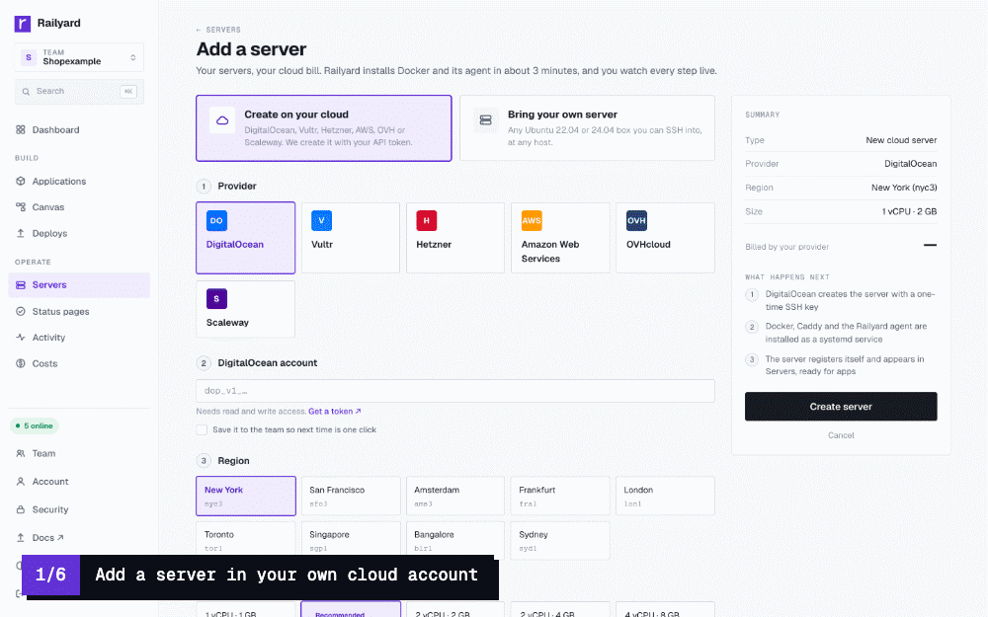Screen dimensions: 988x617
Task: Open Dashboard from the sidebar
Action: (79, 129)
